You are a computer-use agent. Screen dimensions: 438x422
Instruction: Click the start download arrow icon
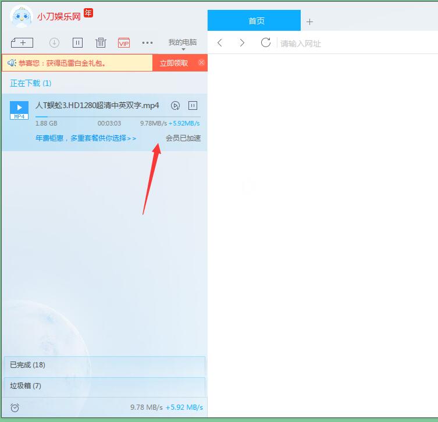pos(54,42)
